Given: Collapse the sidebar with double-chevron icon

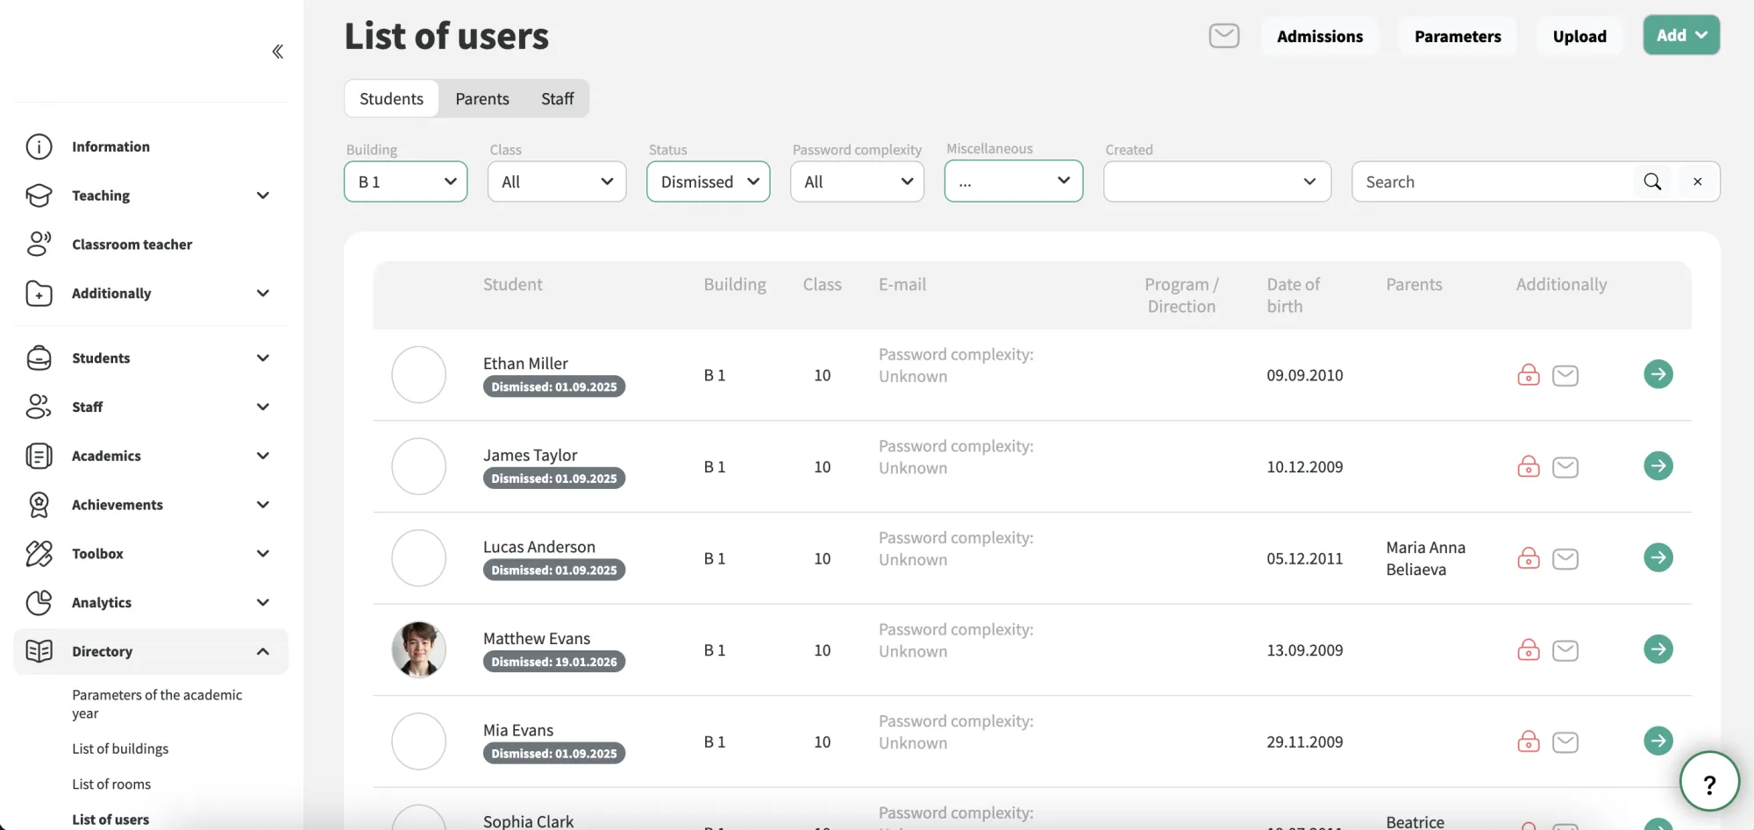Looking at the screenshot, I should pos(277,52).
